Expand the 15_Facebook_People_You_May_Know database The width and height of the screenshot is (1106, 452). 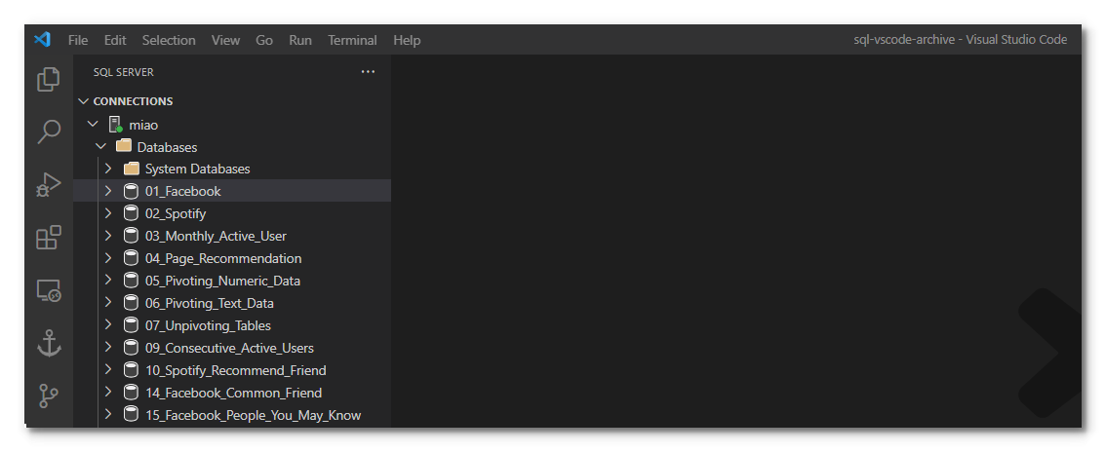coord(108,415)
